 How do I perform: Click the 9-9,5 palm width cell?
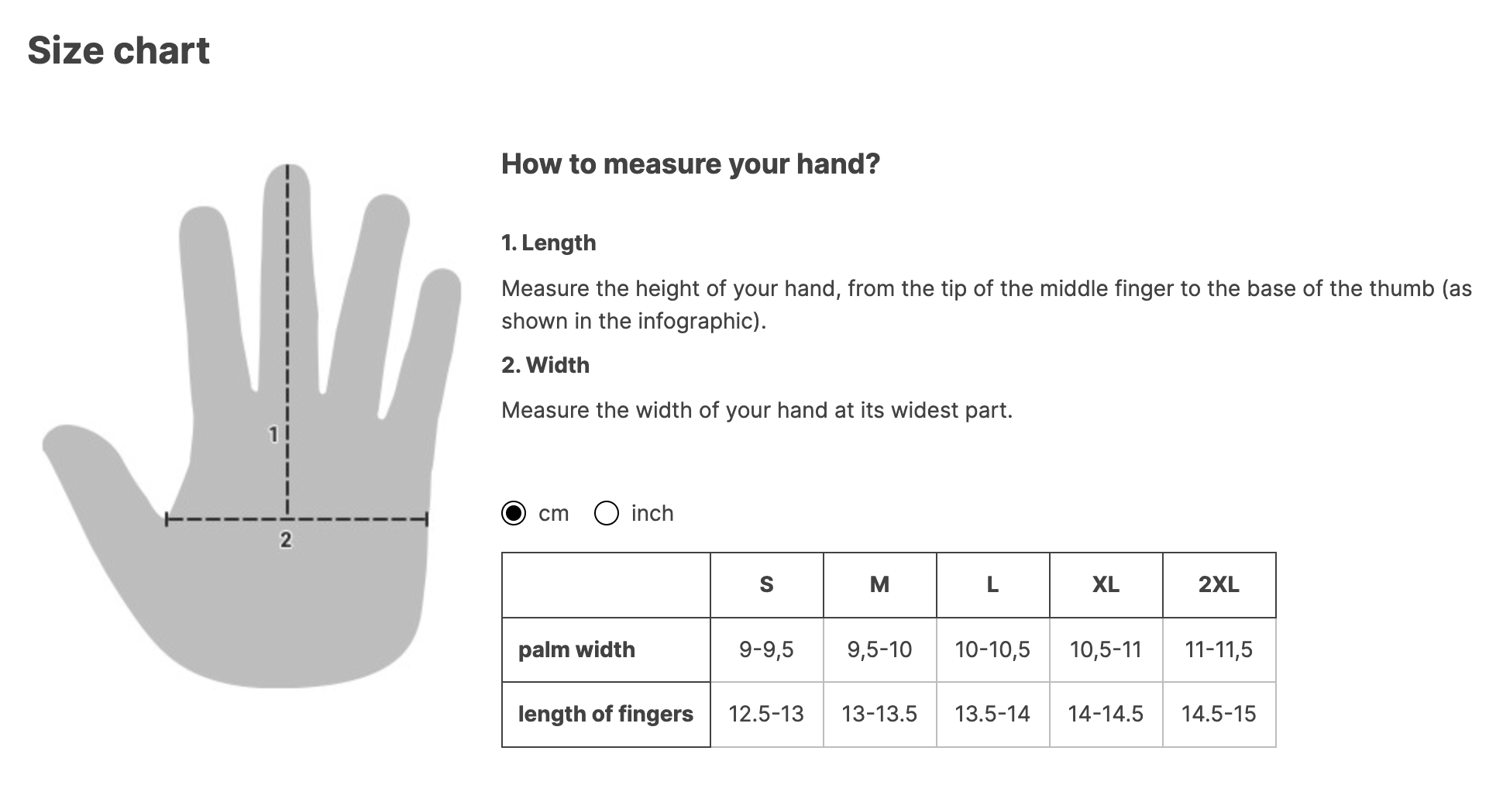click(x=766, y=649)
